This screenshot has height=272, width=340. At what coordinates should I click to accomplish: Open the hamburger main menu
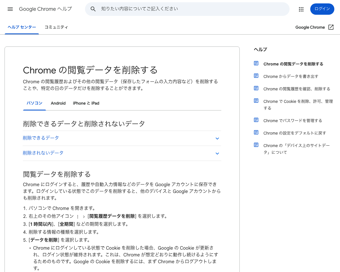[10, 9]
